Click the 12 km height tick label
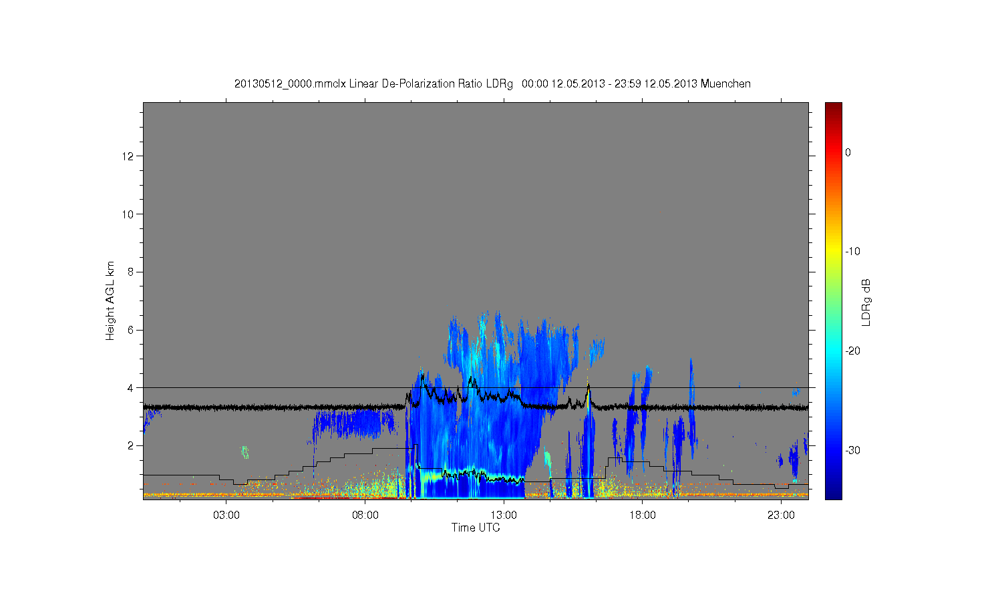Image resolution: width=1002 pixels, height=601 pixels. coord(128,156)
